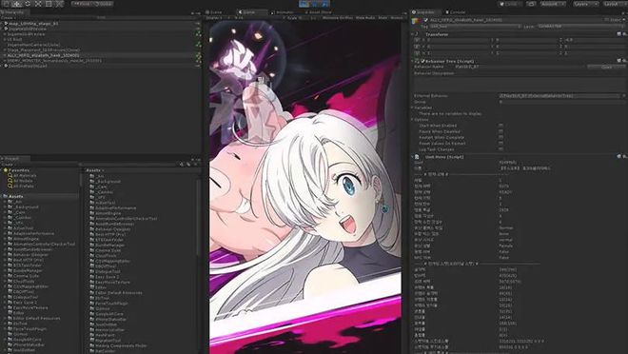Viewport: 628px width, 354px height.
Task: Open the Transform component gear menu
Action: pyautogui.click(x=624, y=34)
